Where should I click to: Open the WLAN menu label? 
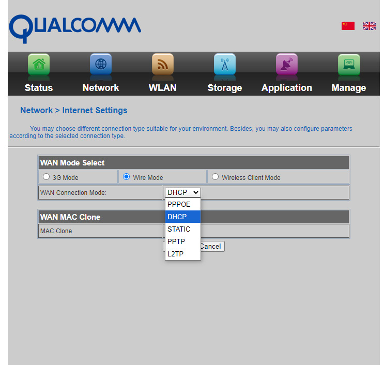(x=163, y=88)
